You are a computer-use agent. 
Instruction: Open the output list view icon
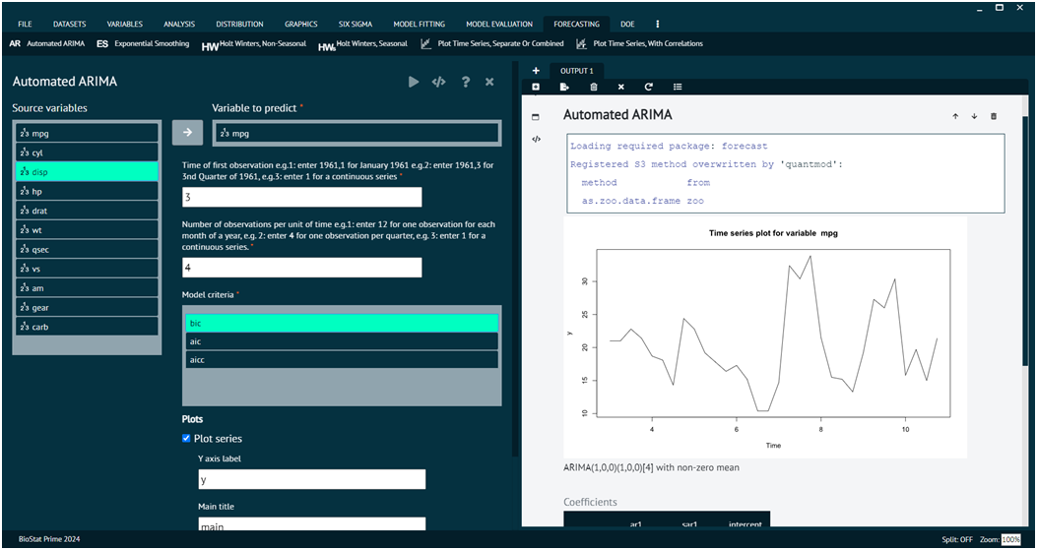click(678, 87)
